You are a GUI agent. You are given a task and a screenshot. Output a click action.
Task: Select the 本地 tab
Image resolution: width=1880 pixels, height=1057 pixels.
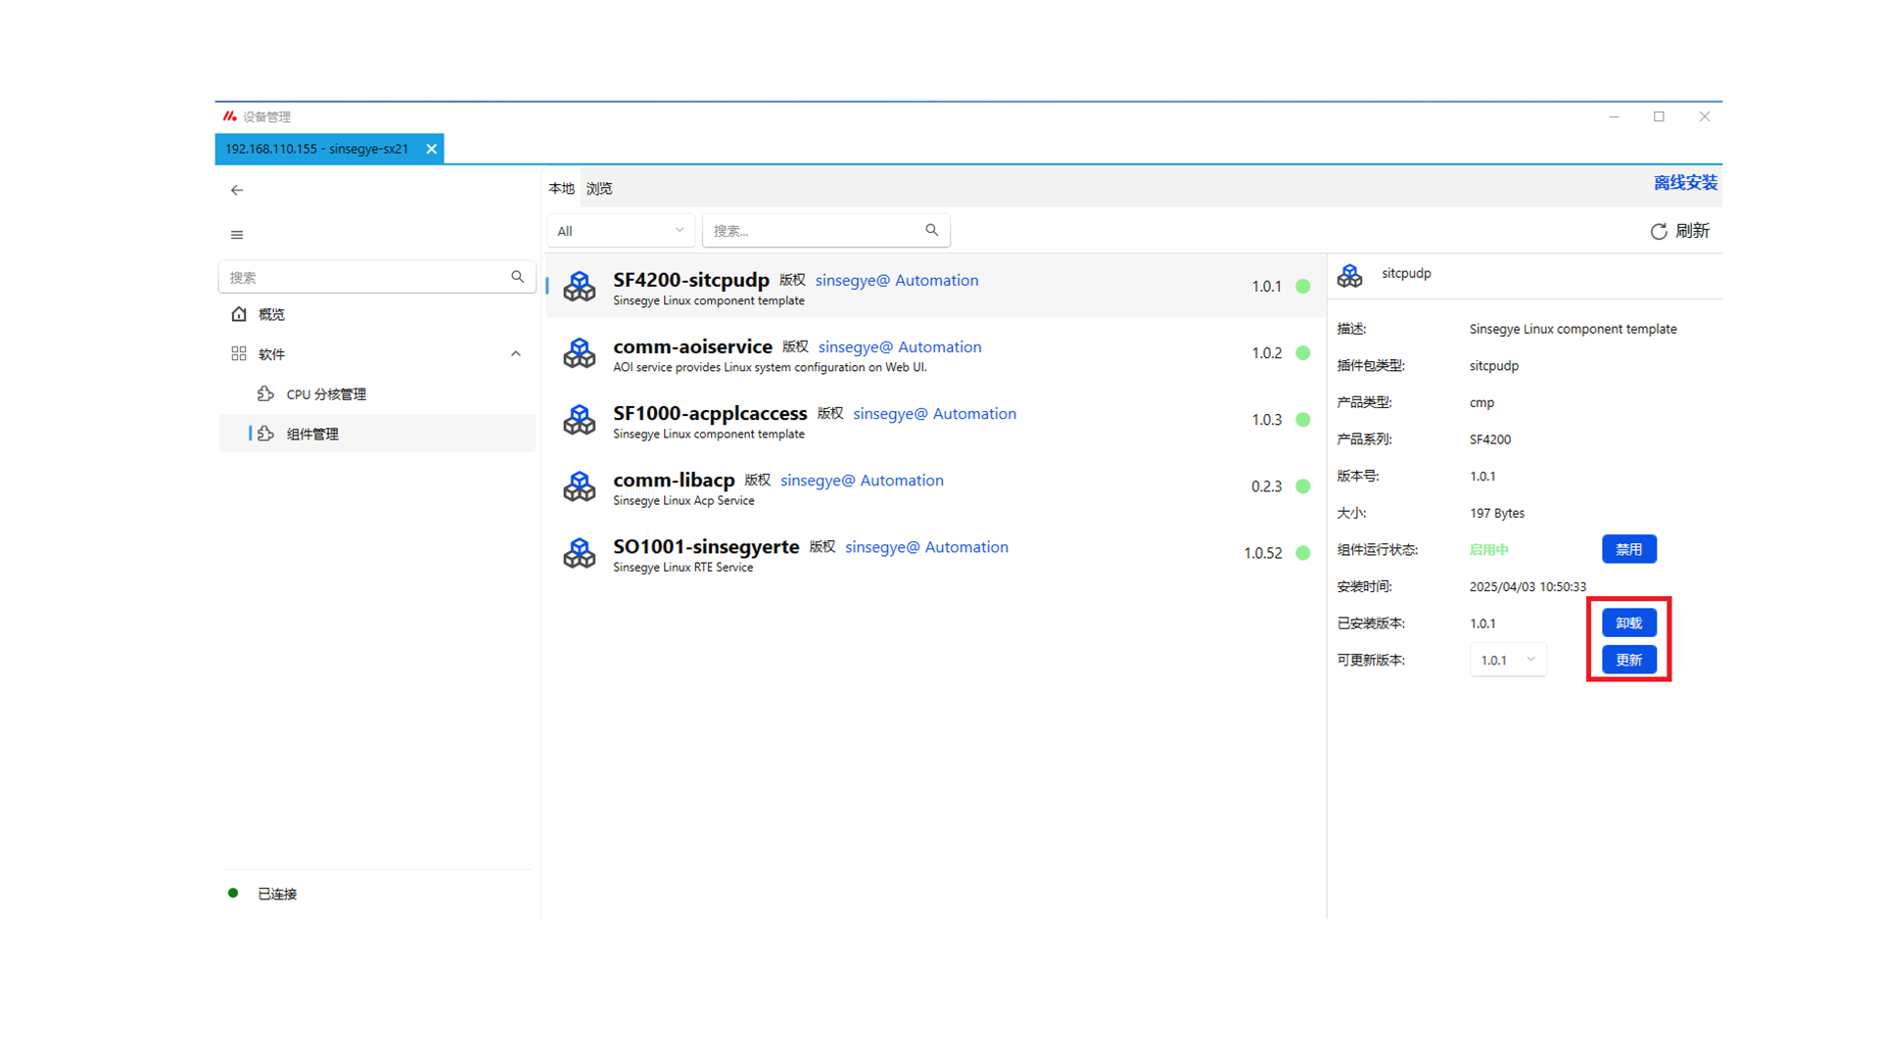point(561,188)
